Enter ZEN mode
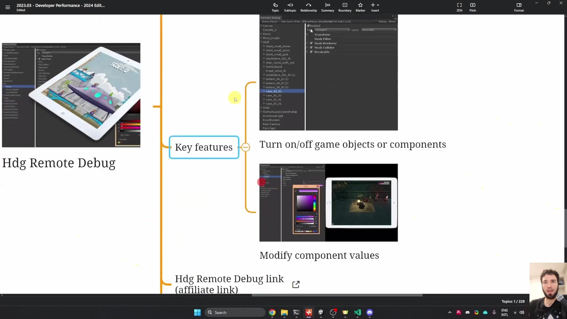 [x=459, y=7]
